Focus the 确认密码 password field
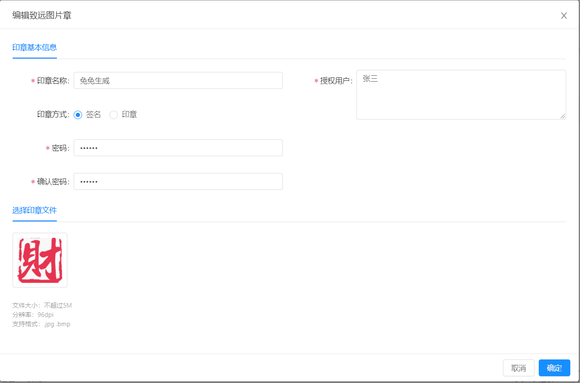 (178, 181)
